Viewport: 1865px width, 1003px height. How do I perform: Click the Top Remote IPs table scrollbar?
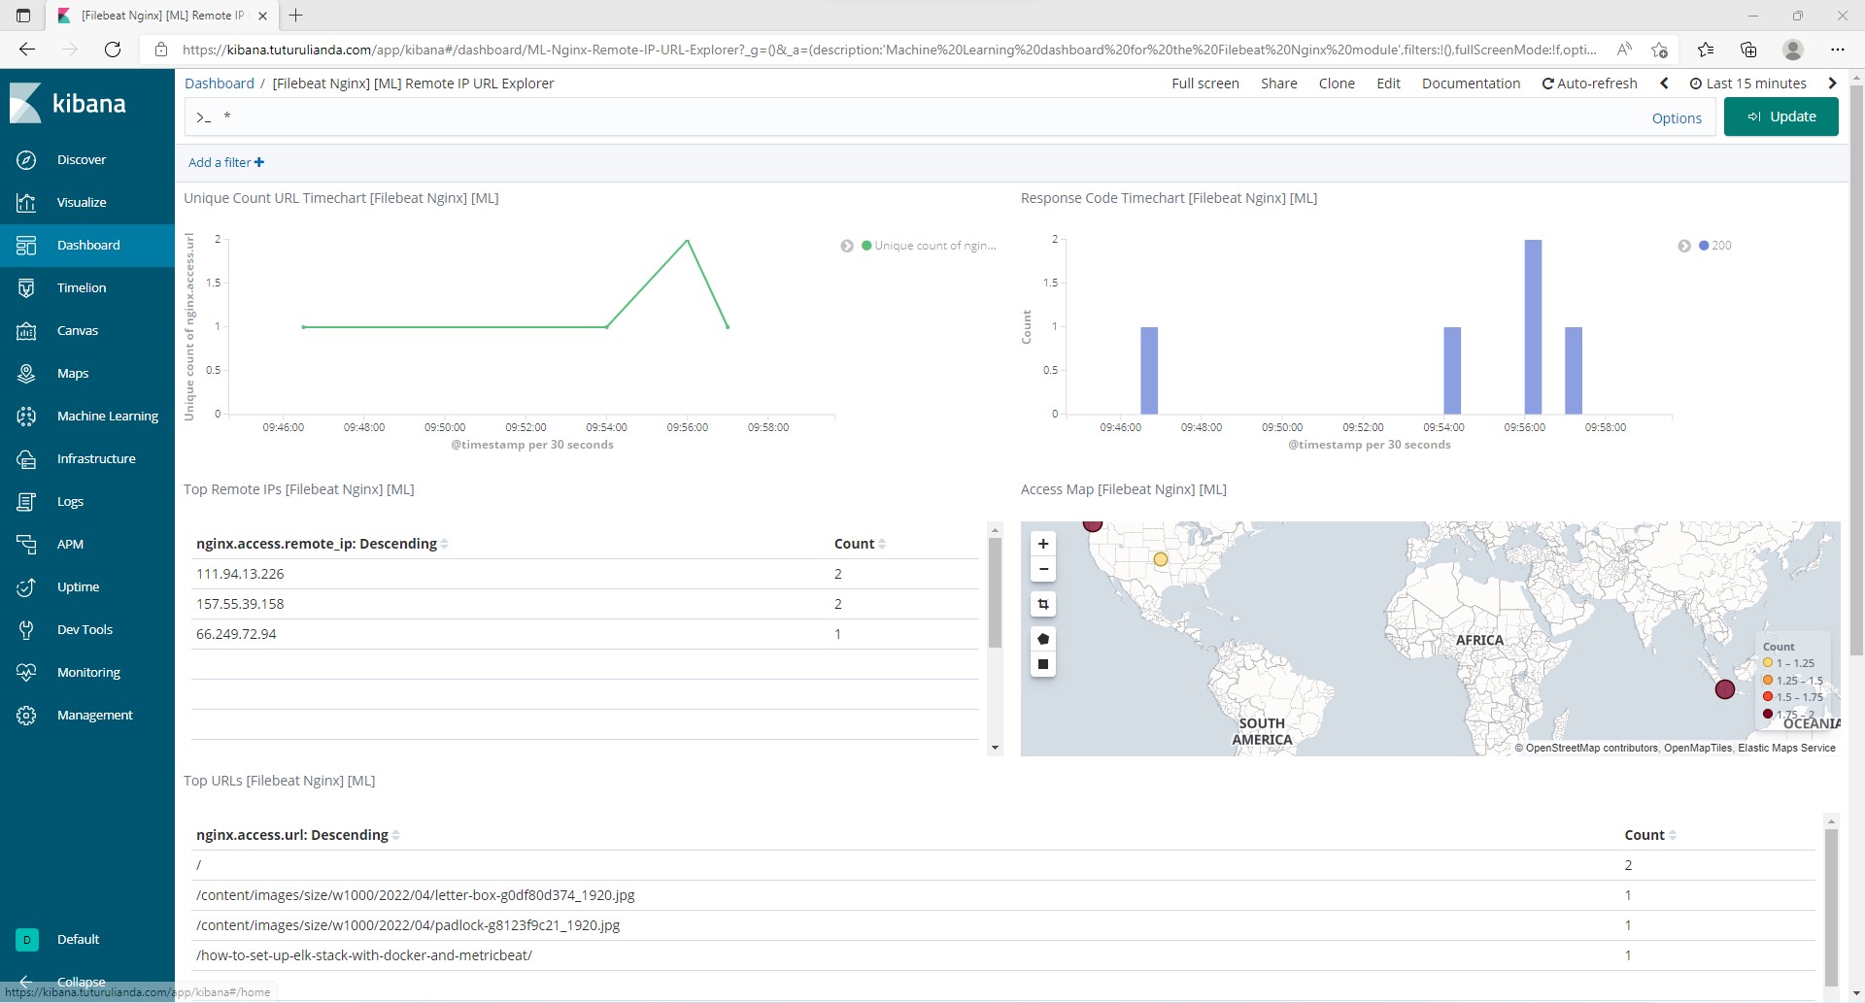click(995, 592)
